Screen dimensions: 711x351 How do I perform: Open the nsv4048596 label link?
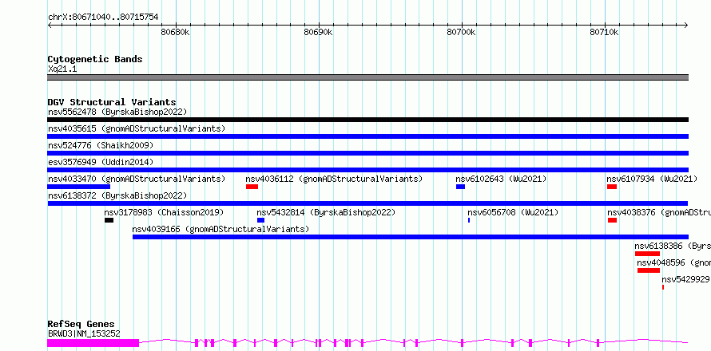click(x=673, y=262)
